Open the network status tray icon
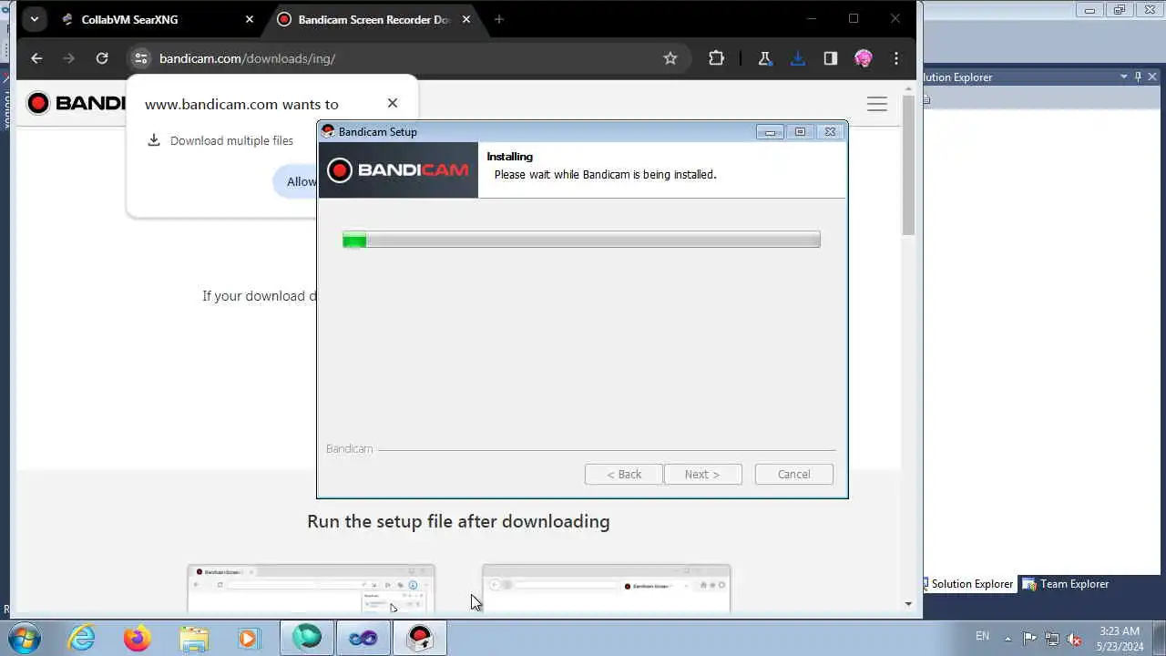Viewport: 1166px width, 656px height. click(x=1052, y=638)
